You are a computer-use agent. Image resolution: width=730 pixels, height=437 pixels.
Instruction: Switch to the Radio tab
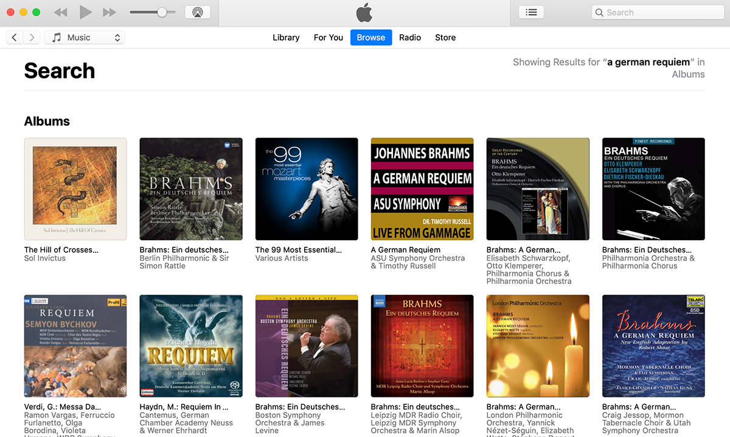tap(410, 38)
